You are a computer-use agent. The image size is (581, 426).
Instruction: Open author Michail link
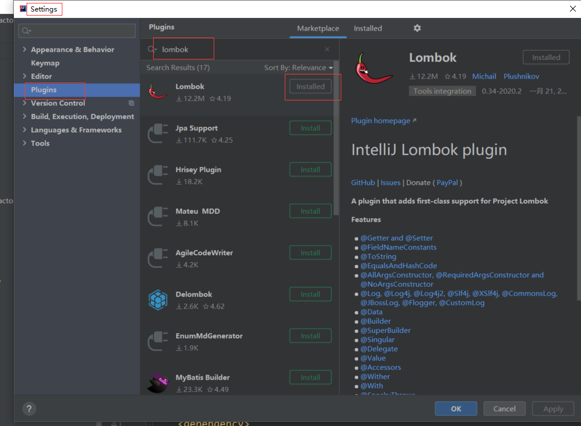pos(484,76)
